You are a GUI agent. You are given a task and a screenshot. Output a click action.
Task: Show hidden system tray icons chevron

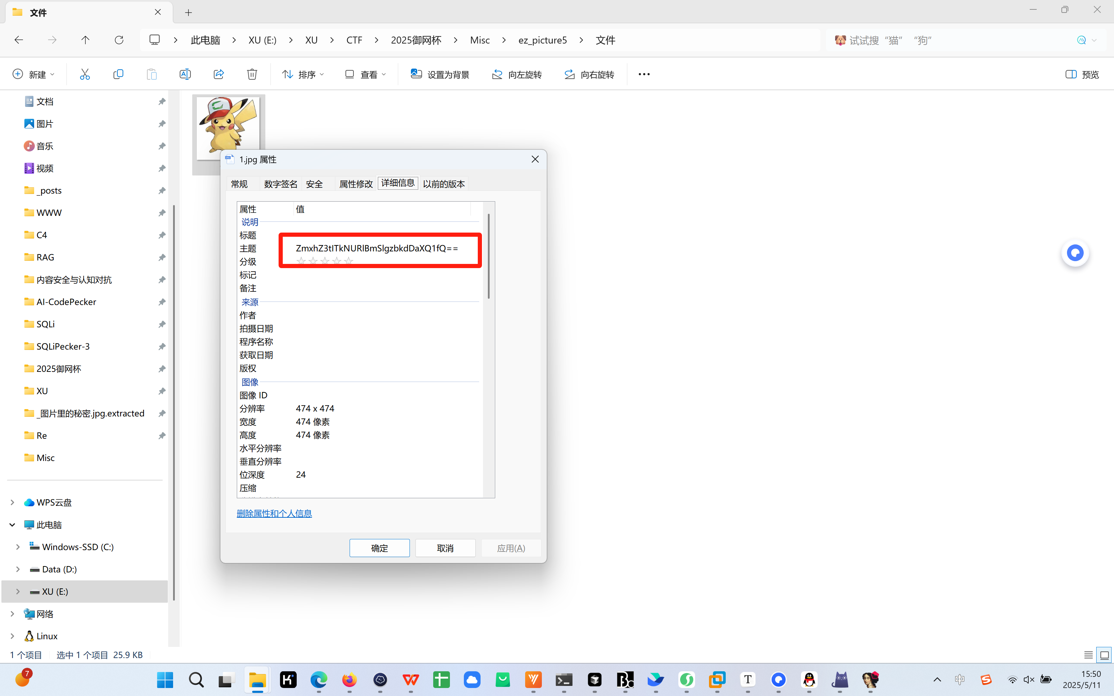coord(937,679)
